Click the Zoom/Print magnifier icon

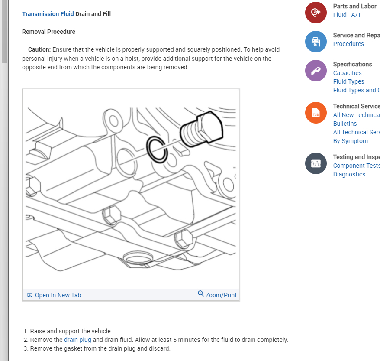coord(201,293)
